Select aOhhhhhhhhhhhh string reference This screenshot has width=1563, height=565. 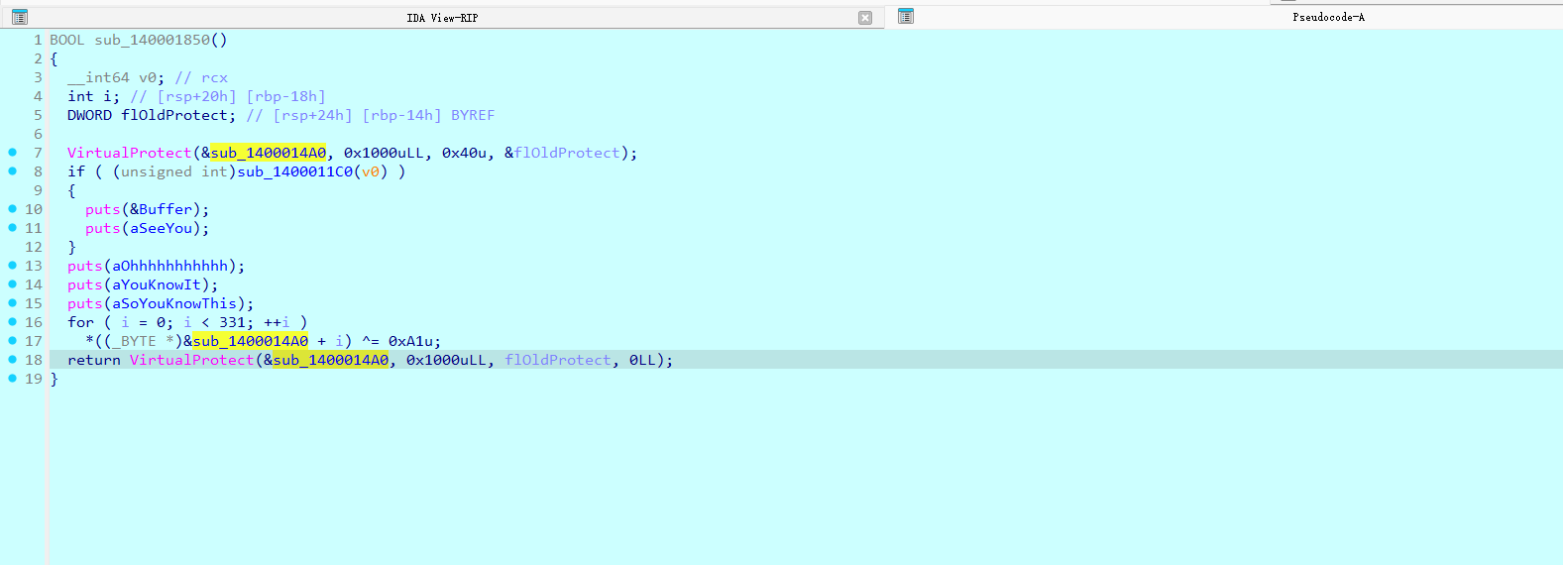(169, 266)
